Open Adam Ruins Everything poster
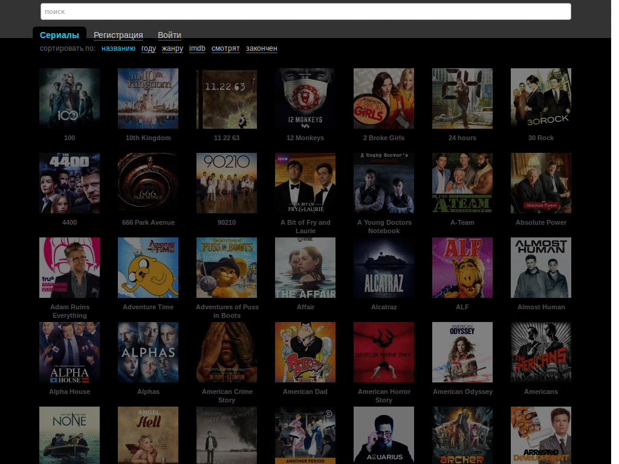Image resolution: width=619 pixels, height=464 pixels. tap(70, 268)
